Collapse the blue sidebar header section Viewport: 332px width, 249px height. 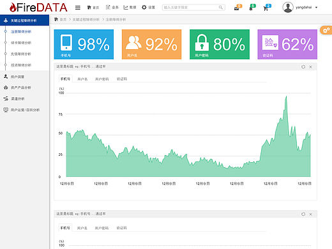pyautogui.click(x=24, y=20)
